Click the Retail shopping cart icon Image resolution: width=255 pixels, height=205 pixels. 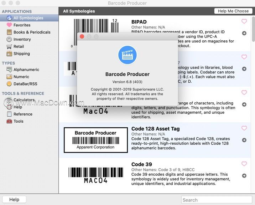point(9,47)
